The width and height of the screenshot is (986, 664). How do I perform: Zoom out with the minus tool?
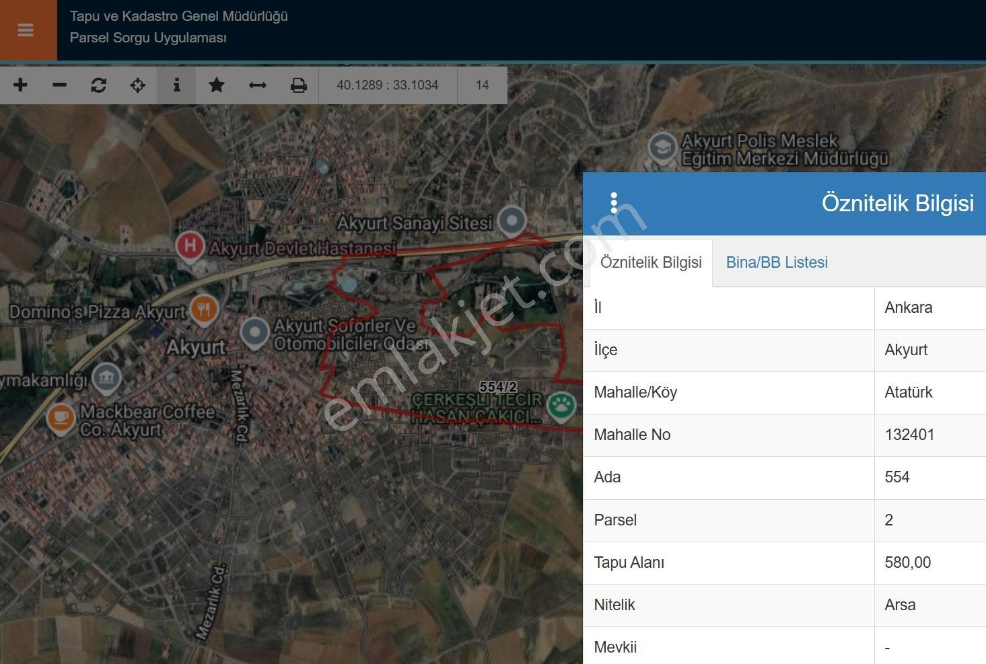point(59,85)
